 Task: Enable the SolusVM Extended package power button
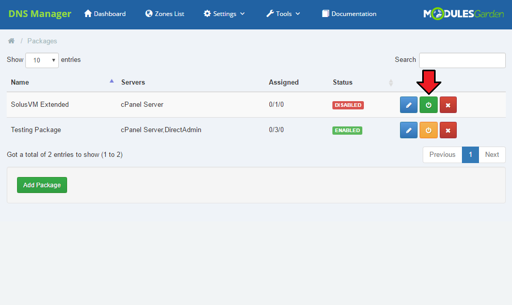point(428,105)
